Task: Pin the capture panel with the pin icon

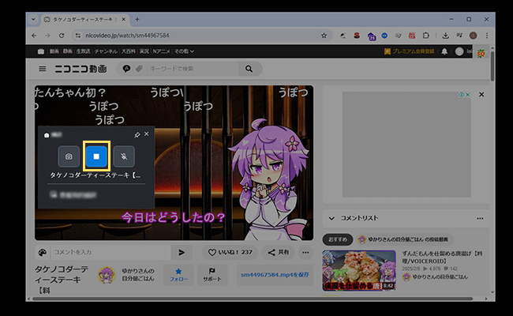Action: coord(137,134)
